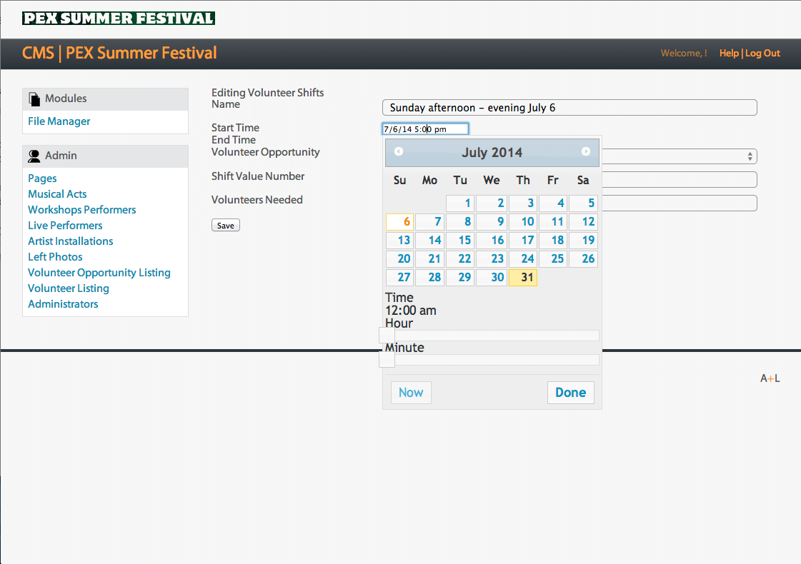The width and height of the screenshot is (801, 564).
Task: Go to previous month in calendar
Action: click(399, 151)
